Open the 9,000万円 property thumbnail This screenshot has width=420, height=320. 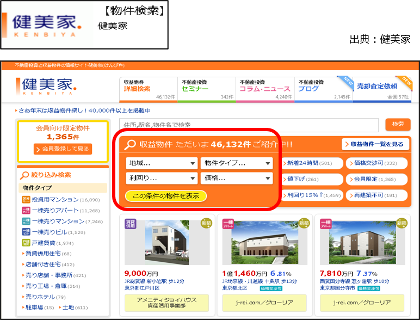pos(161,241)
